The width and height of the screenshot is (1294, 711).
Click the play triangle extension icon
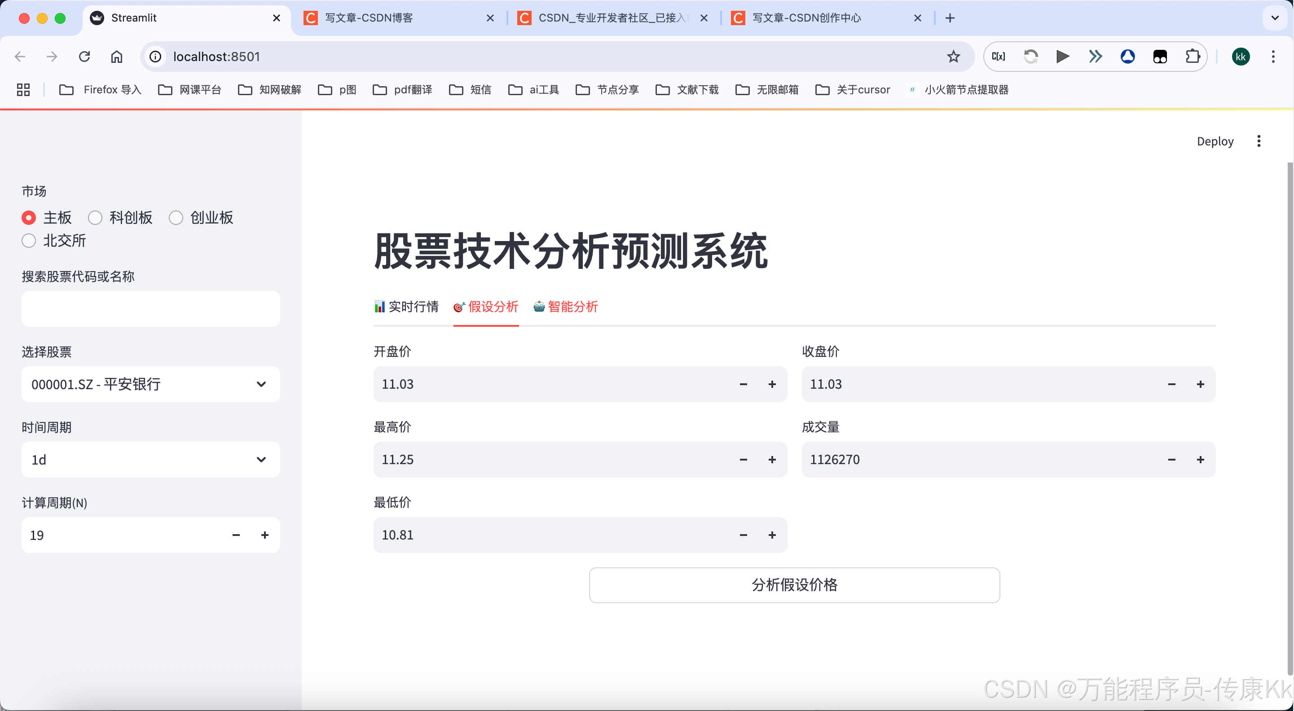click(1063, 57)
